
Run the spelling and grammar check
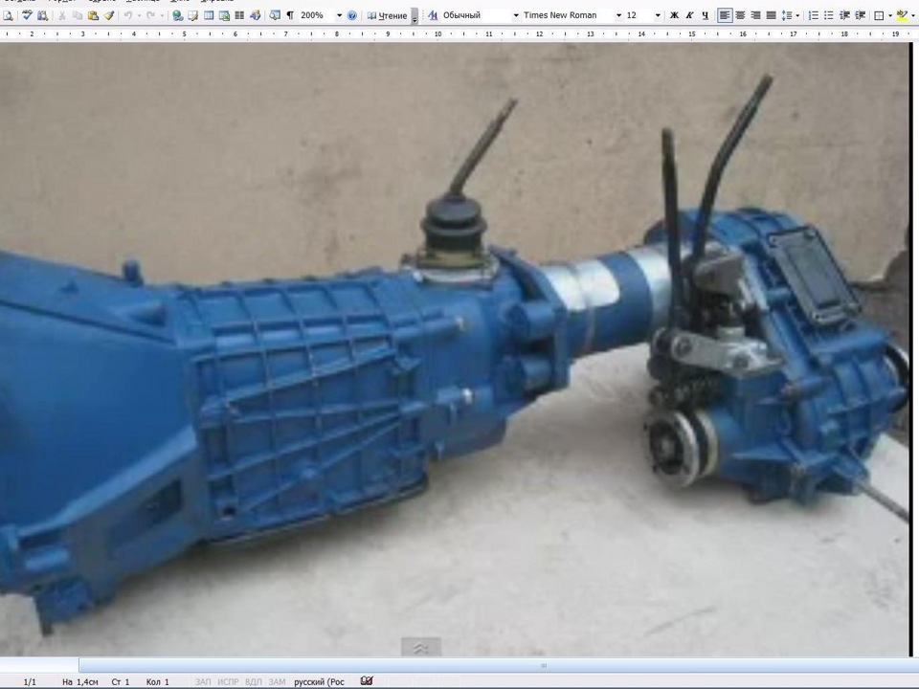[27, 16]
